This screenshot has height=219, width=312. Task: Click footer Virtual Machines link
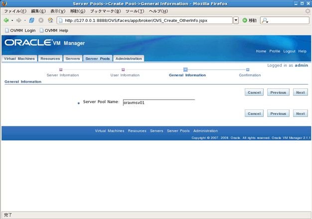(x=110, y=131)
